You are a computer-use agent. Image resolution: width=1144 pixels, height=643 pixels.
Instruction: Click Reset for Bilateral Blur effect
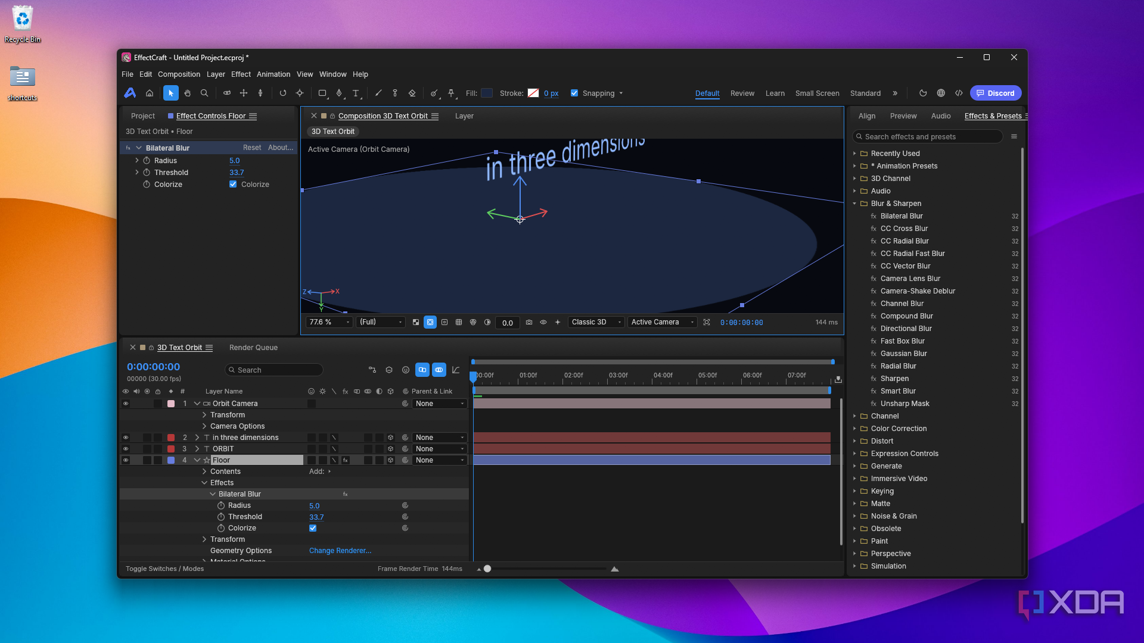click(251, 148)
